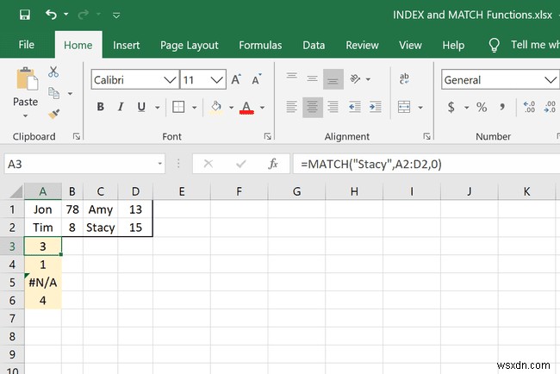Image resolution: width=560 pixels, height=374 pixels.
Task: Open the Formulas tab
Action: click(x=260, y=45)
